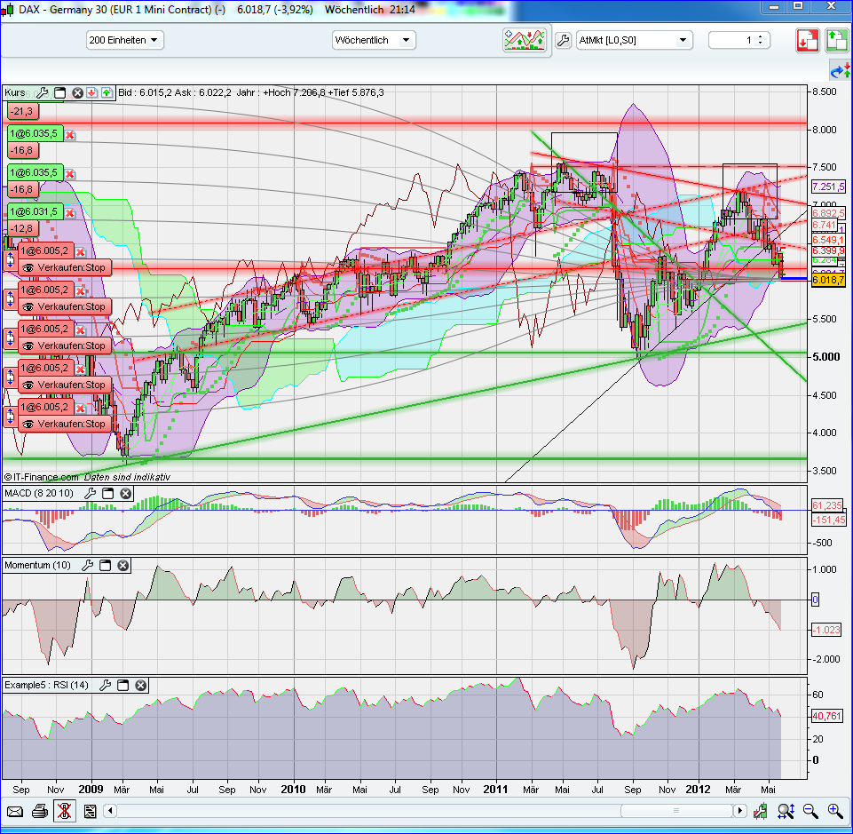Click the move handle of the topmost stop order
This screenshot has width=853, height=834.
pyautogui.click(x=10, y=259)
